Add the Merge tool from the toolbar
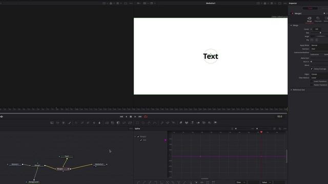 [107, 123]
